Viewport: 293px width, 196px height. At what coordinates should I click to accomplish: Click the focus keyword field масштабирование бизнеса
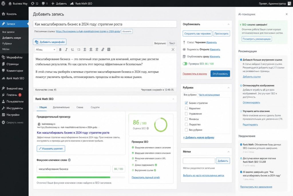(x=74, y=169)
